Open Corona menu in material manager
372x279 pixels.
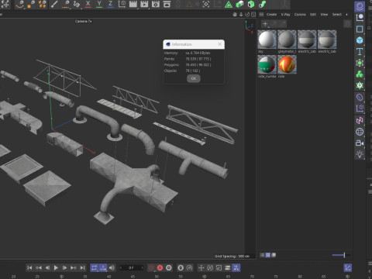click(300, 15)
